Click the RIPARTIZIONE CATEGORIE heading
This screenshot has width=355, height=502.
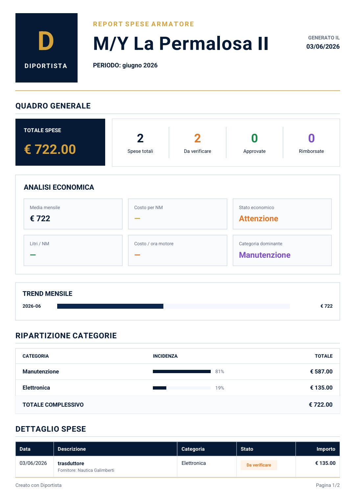pyautogui.click(x=66, y=336)
